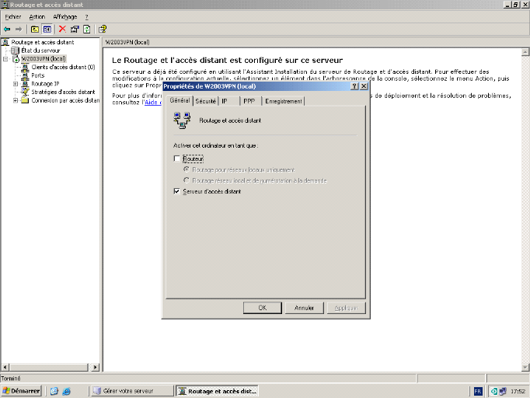Screen dimensions: 530x398
Task: Select Routage réseau local et numérotation radio
Action: pos(187,180)
